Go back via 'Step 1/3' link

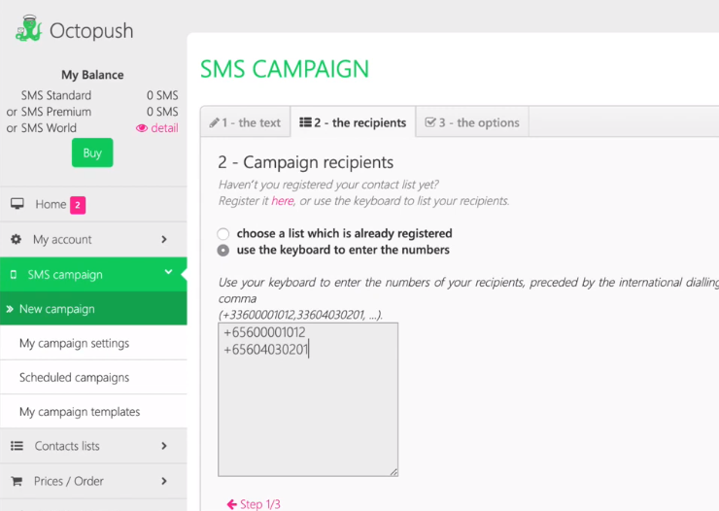(x=253, y=504)
